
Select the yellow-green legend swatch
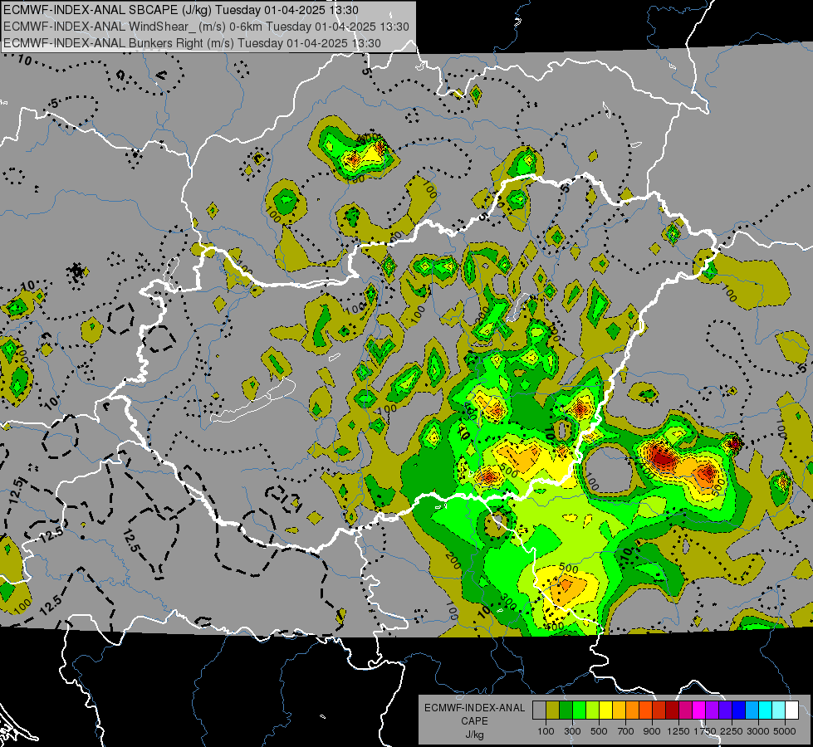(592, 710)
